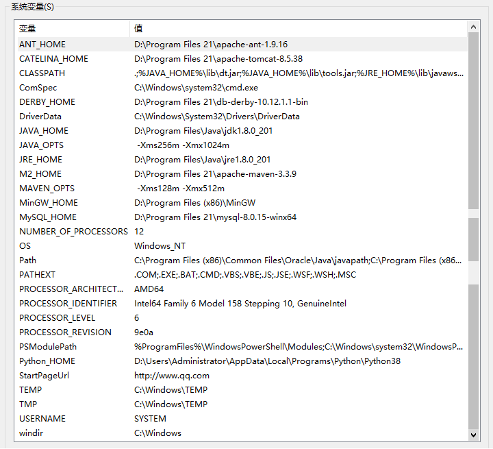
Task: Click the value 9e0a
Action: pyautogui.click(x=144, y=332)
